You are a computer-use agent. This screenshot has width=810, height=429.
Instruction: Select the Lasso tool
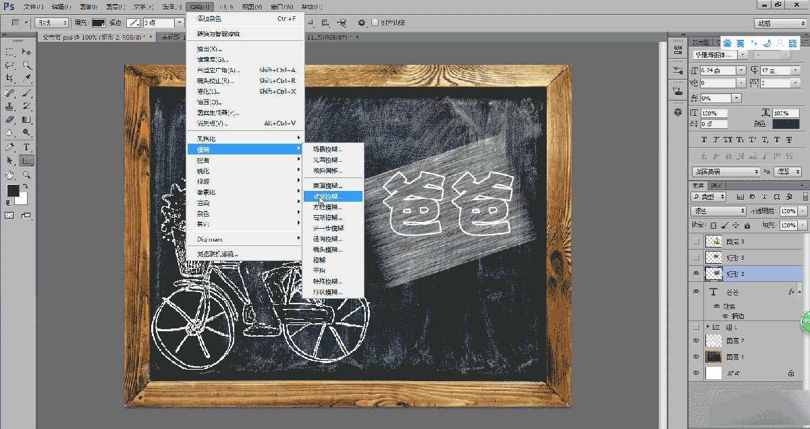[9, 65]
